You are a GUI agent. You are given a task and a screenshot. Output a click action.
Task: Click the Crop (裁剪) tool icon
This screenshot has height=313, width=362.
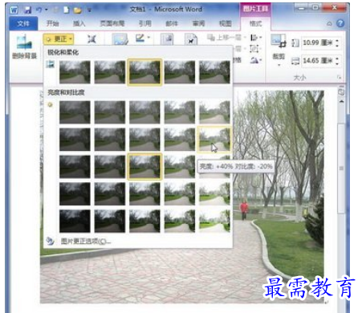[279, 41]
